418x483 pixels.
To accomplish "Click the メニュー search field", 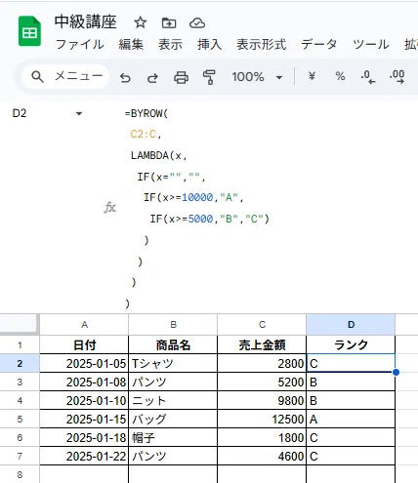I will point(65,77).
